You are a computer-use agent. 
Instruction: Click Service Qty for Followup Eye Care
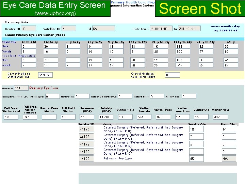196,159
